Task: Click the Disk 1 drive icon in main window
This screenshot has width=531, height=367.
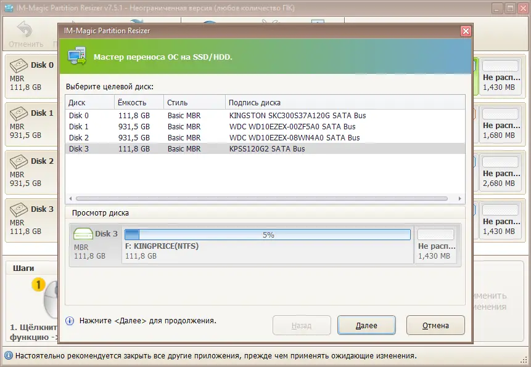Action: tap(19, 113)
